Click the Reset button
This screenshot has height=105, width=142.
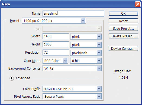coord(123,21)
